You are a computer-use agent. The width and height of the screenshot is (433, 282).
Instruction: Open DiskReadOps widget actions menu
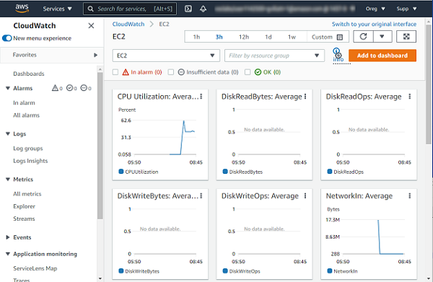point(409,97)
